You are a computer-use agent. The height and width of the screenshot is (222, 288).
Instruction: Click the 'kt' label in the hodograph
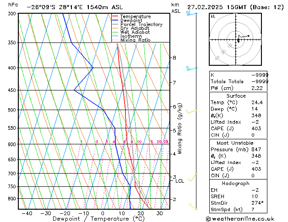pyautogui.click(x=213, y=16)
